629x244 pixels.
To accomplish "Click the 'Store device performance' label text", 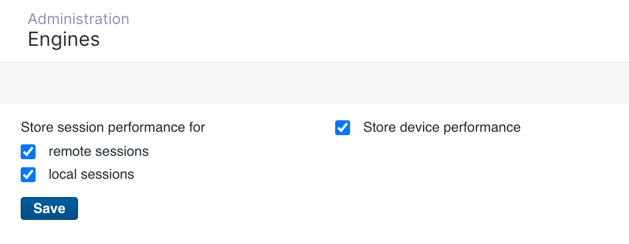I will (442, 127).
